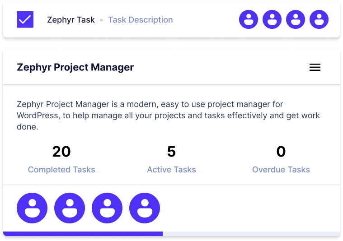Screen dimensions: 343x241
Task: Click the Task Description text
Action: click(x=140, y=20)
